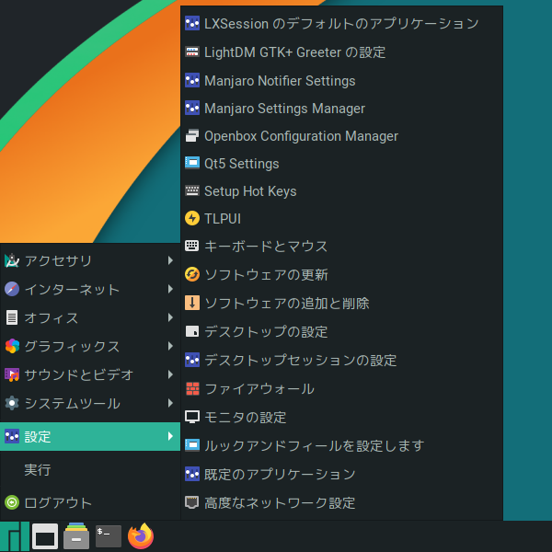Launch the file manager from taskbar

76,536
